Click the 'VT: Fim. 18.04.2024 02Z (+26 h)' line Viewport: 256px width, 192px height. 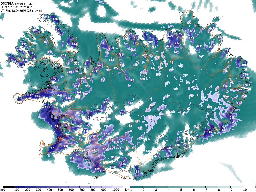click(21, 11)
